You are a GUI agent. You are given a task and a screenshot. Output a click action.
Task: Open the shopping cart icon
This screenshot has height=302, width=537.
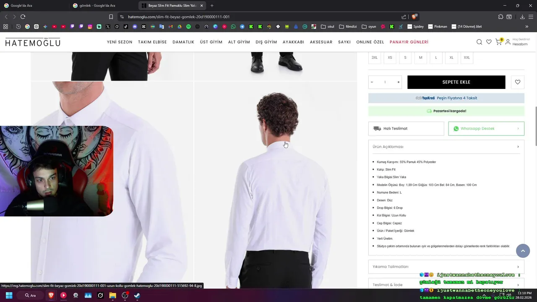(x=498, y=42)
